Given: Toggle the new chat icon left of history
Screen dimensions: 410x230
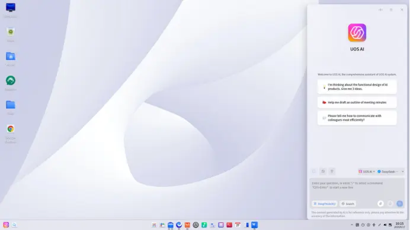Looking at the screenshot, I should pos(314,171).
